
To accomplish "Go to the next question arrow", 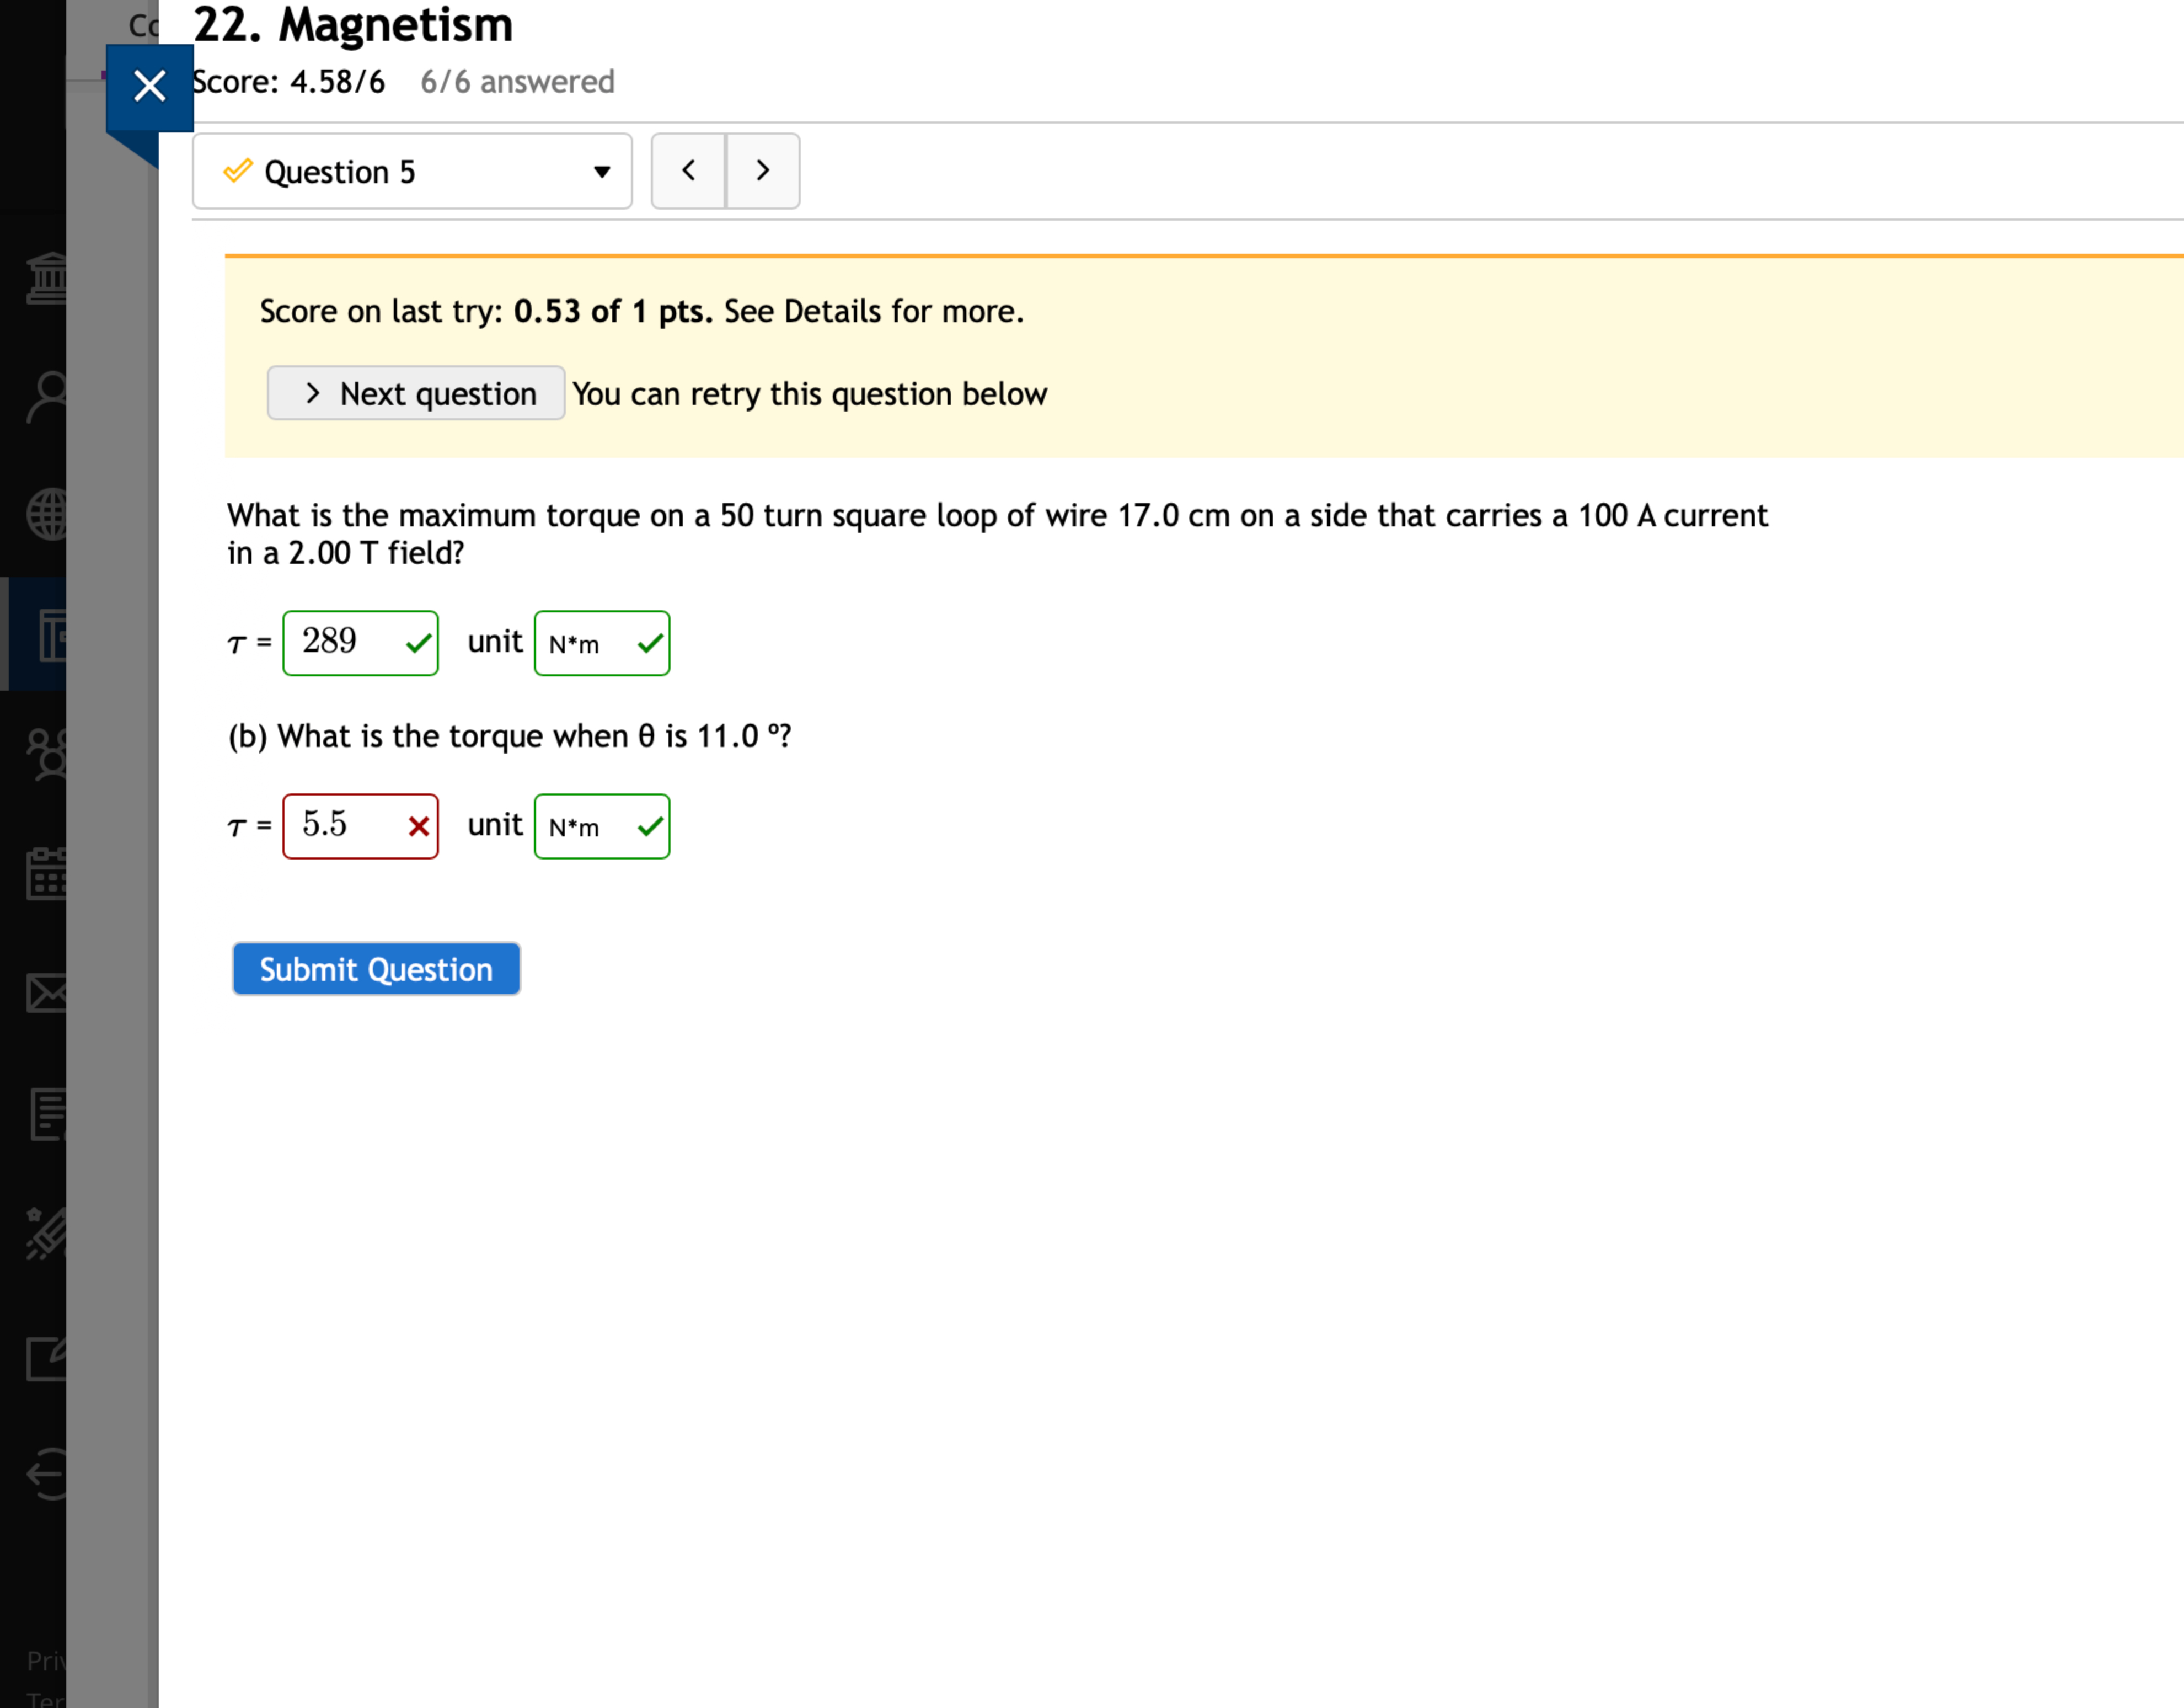I will click(x=763, y=171).
